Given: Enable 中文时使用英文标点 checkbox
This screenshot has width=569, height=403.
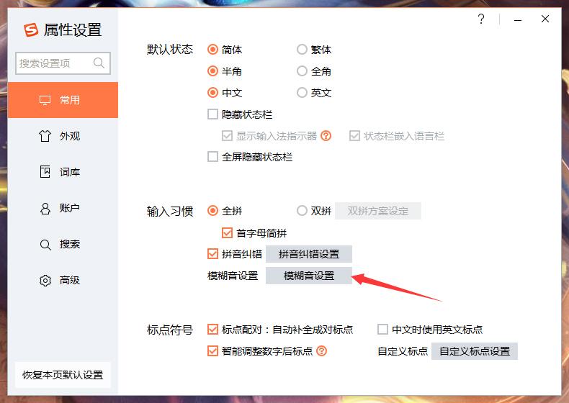Looking at the screenshot, I should click(382, 330).
